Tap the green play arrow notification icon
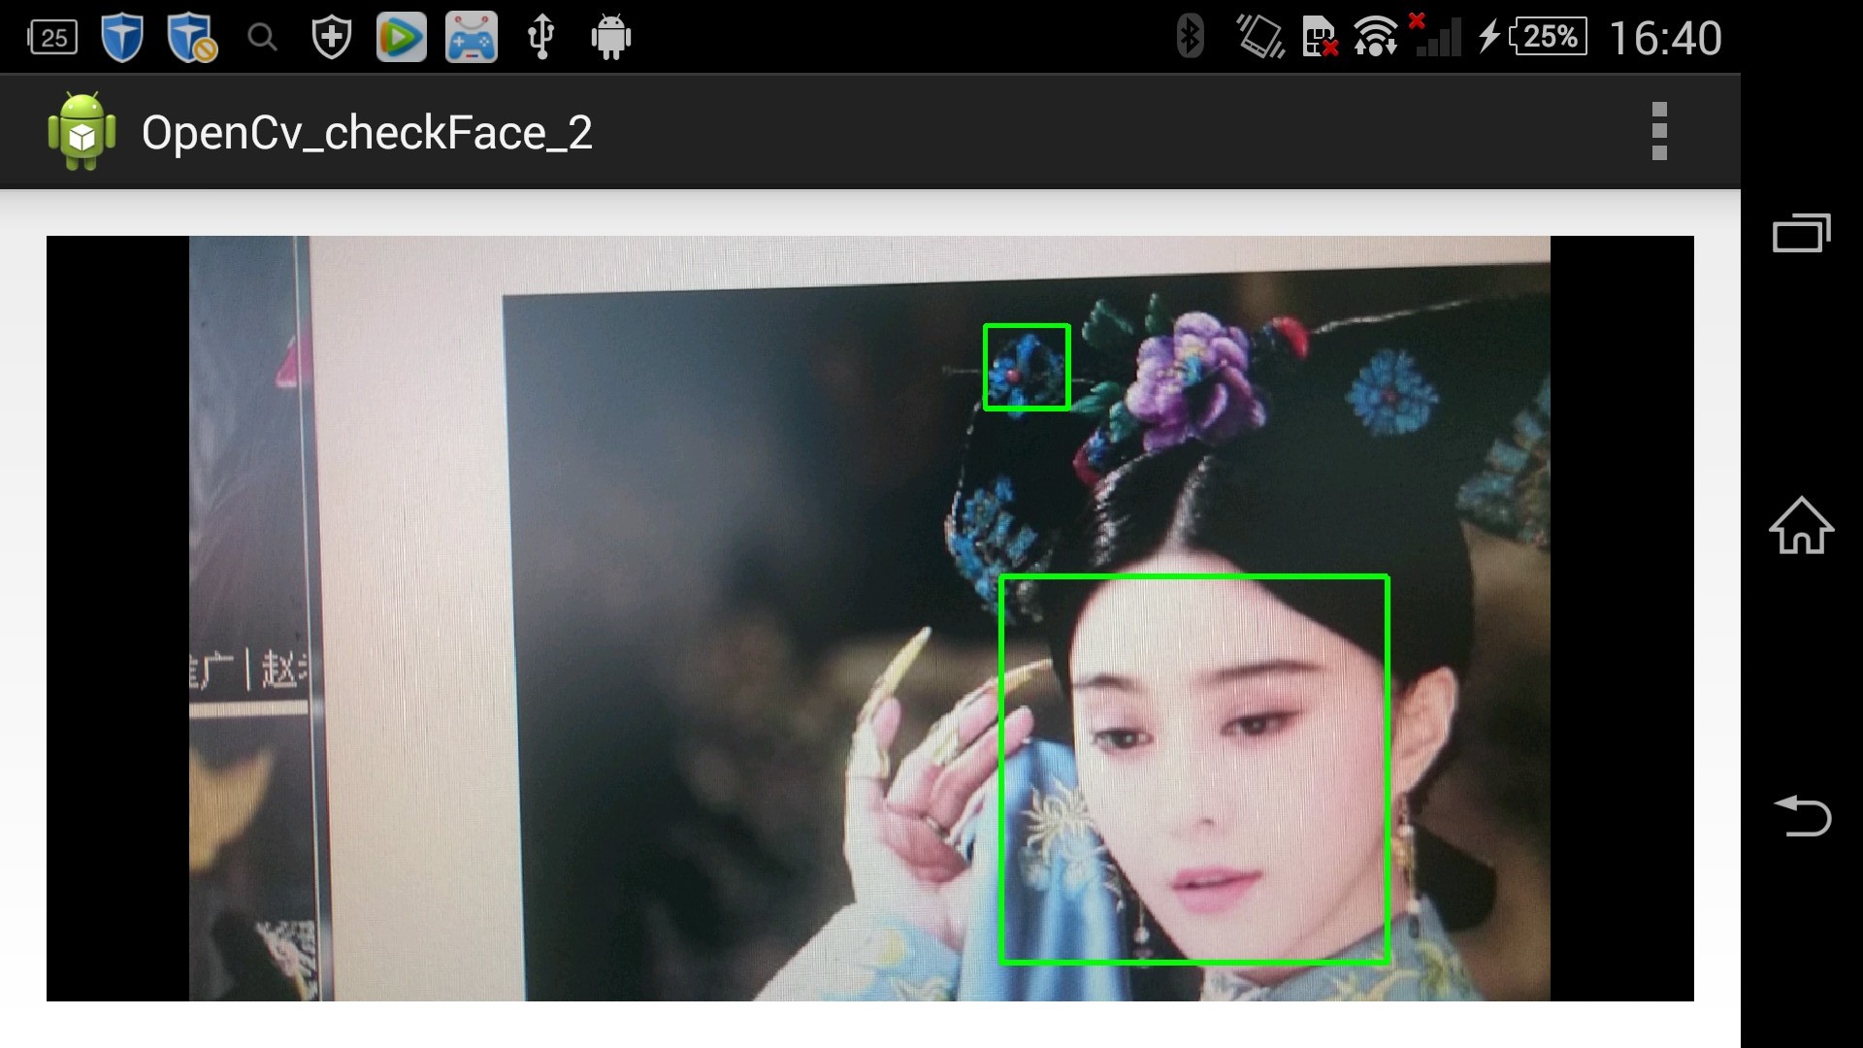This screenshot has width=1863, height=1048. 401,38
